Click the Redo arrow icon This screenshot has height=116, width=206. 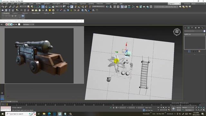(x=6, y=7)
